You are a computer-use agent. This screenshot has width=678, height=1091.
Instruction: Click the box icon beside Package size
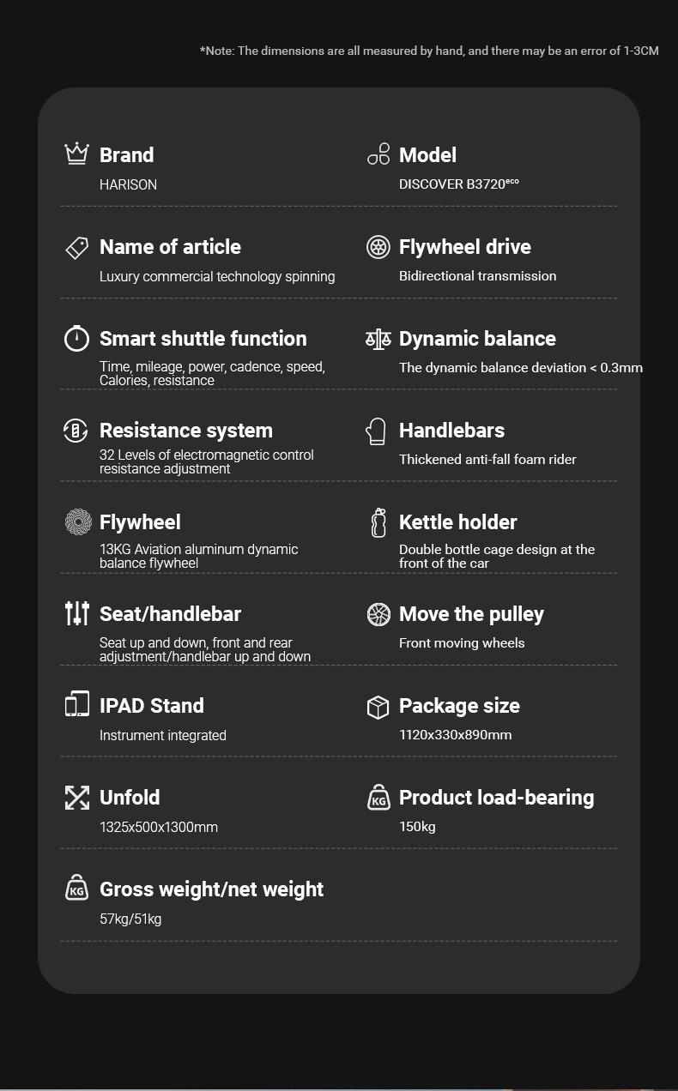point(378,706)
